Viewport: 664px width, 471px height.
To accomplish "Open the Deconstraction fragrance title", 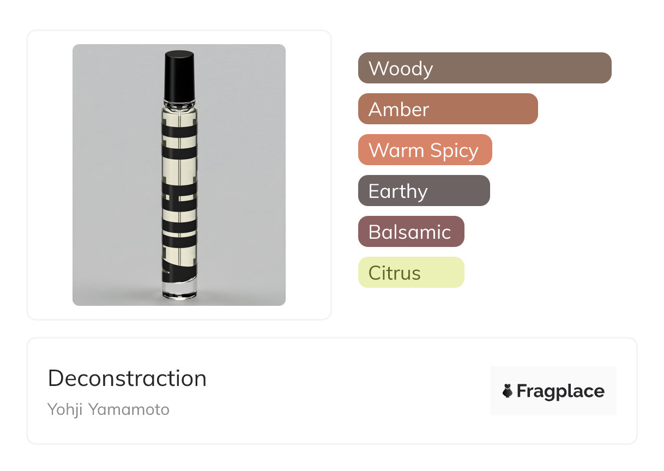I will (127, 378).
